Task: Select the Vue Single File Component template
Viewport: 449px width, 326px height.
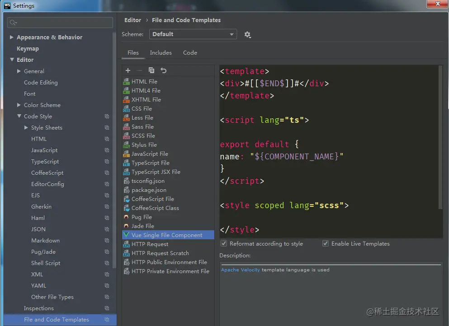Action: click(x=167, y=235)
